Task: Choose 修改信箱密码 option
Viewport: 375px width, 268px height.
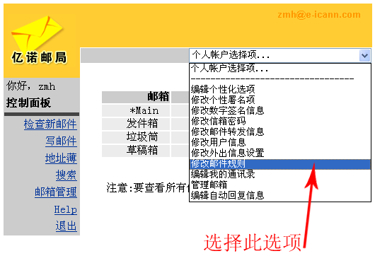Action: click(280, 121)
